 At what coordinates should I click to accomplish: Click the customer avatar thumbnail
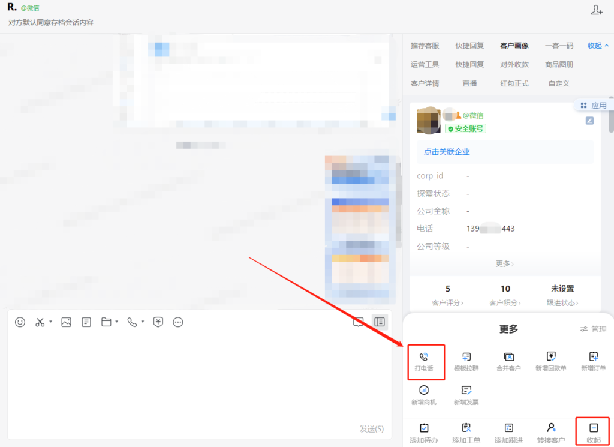pos(428,121)
